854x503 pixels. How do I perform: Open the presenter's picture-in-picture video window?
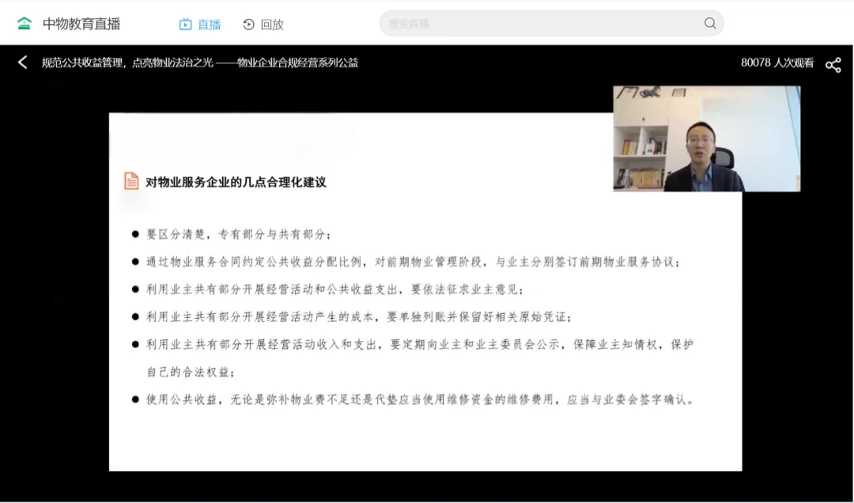pyautogui.click(x=705, y=138)
